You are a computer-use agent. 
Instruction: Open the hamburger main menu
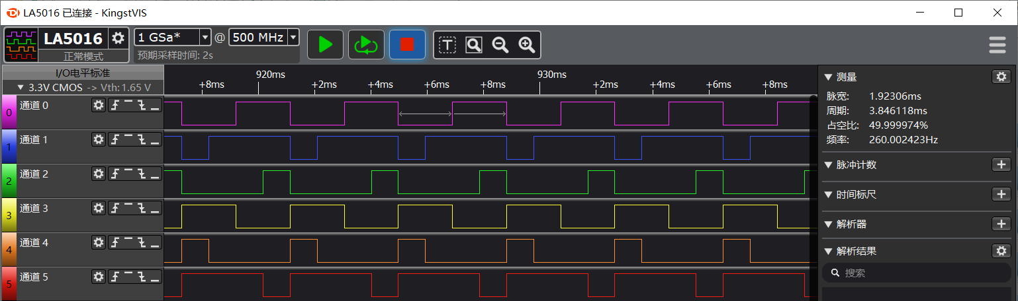pyautogui.click(x=997, y=45)
